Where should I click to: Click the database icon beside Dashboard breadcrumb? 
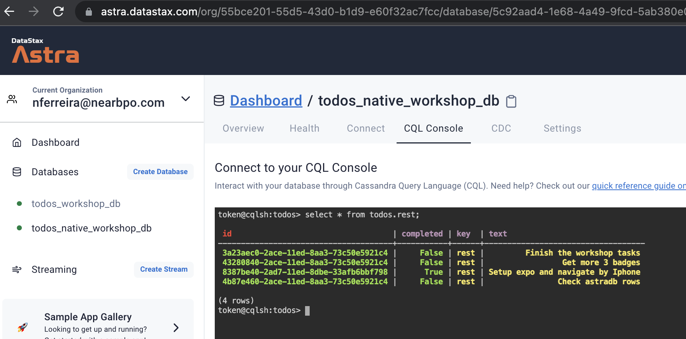(219, 101)
